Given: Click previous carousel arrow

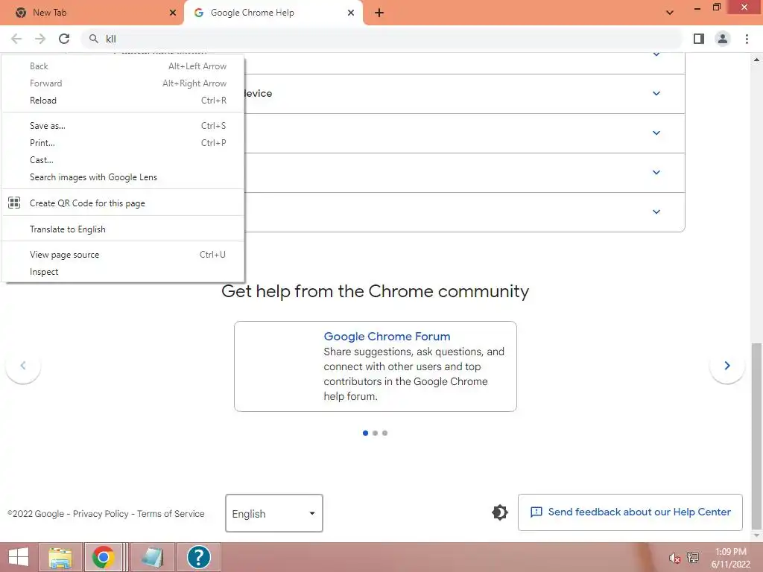Looking at the screenshot, I should (23, 365).
